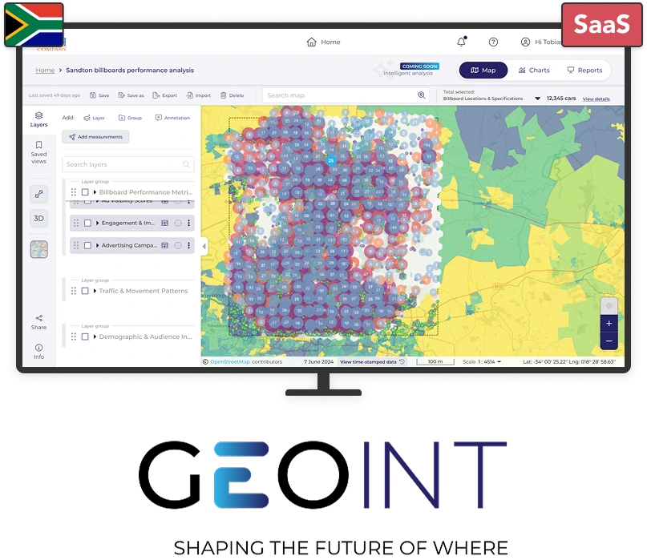Toggle the 3D view button
The height and width of the screenshot is (560, 647).
coord(38,218)
